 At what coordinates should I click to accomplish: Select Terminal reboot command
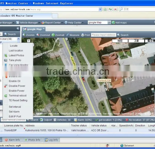pos(18,95)
